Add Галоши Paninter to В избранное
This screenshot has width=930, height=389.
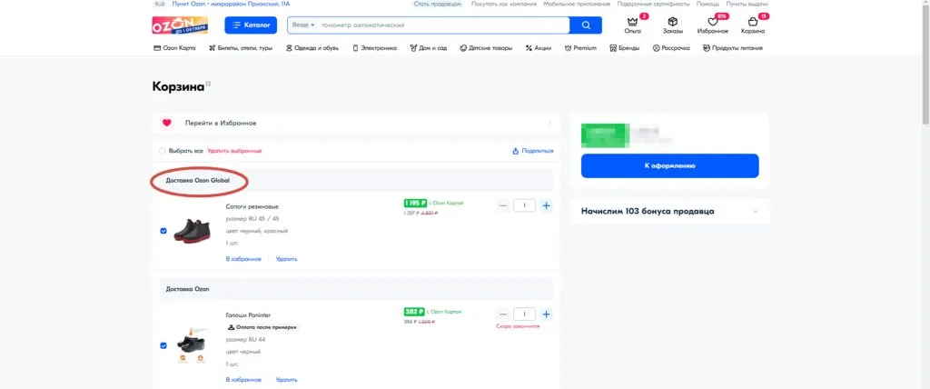click(243, 380)
